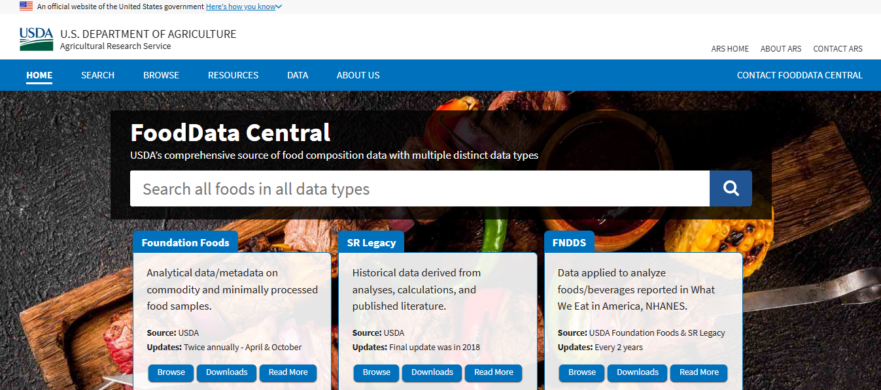881x390 pixels.
Task: Open Downloads for FNDDS
Action: point(638,373)
